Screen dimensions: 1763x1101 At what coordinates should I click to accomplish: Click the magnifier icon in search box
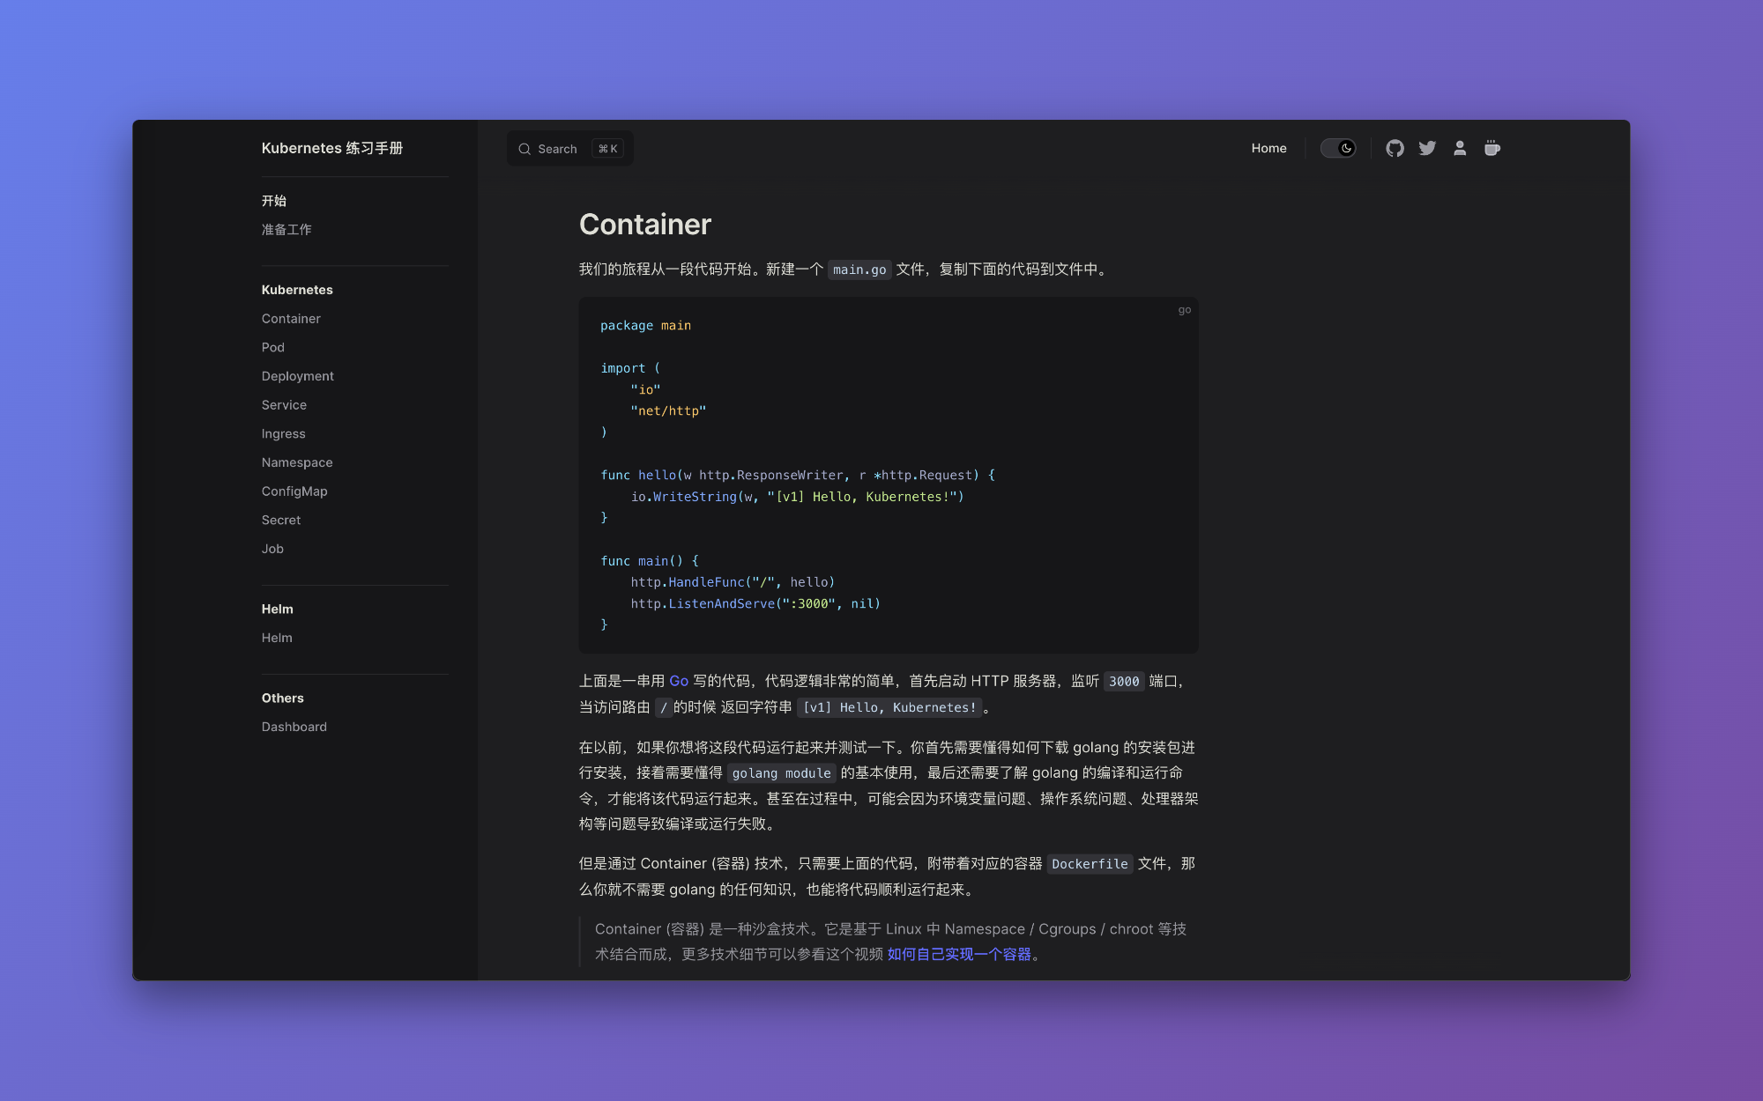tap(524, 149)
